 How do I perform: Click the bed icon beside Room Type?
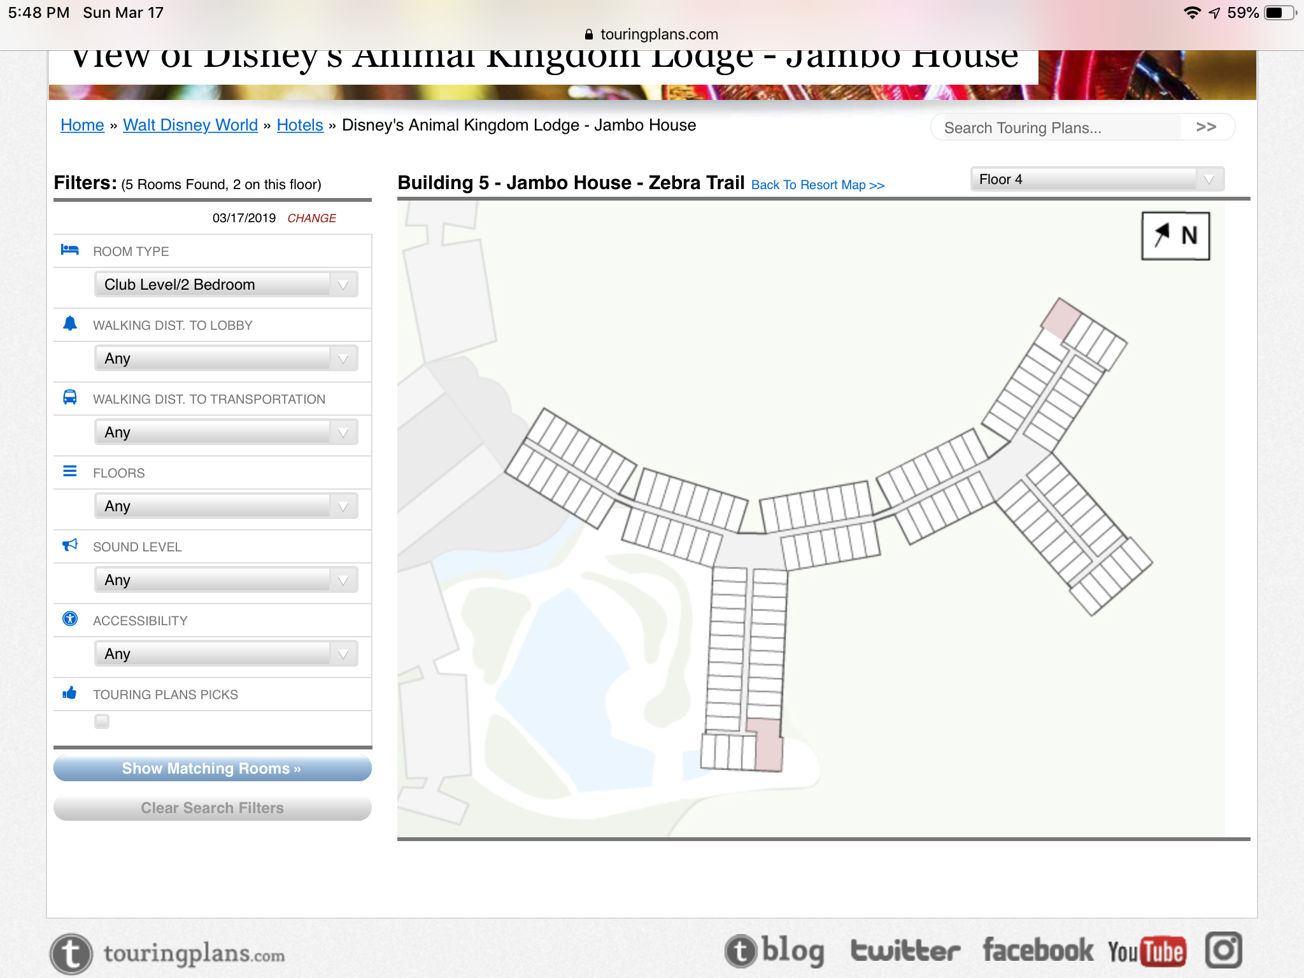tap(69, 250)
